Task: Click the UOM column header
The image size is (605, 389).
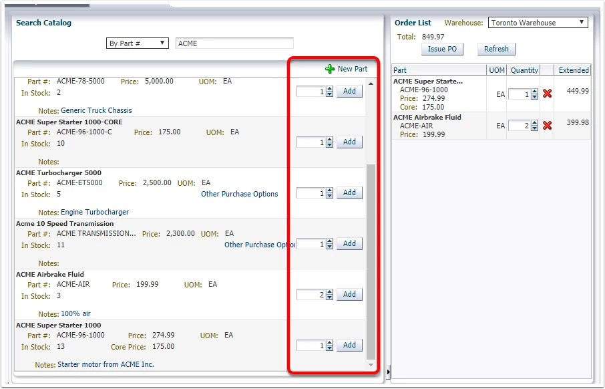Action: [x=497, y=70]
